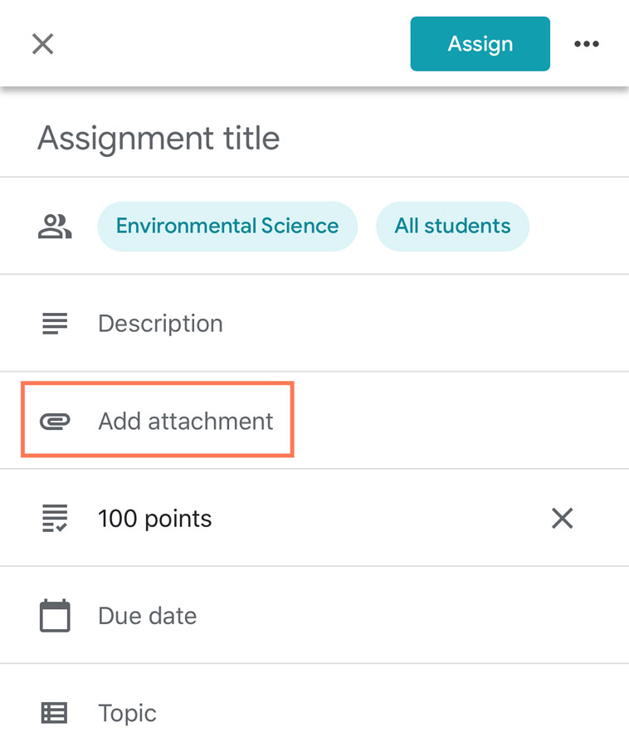The width and height of the screenshot is (629, 747).
Task: Click Add attachment to attach a file
Action: coord(186,421)
